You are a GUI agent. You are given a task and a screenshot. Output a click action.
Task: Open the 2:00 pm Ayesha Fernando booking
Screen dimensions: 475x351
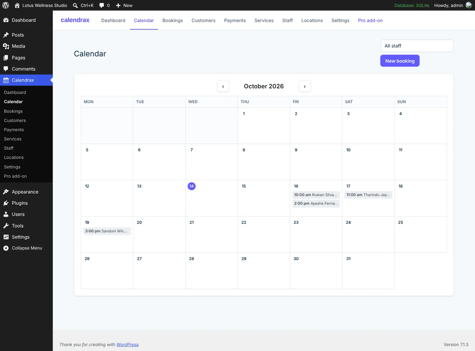click(x=316, y=203)
